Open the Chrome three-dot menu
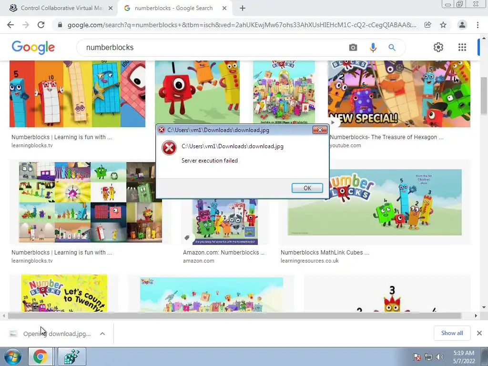The height and width of the screenshot is (366, 488). [478, 25]
